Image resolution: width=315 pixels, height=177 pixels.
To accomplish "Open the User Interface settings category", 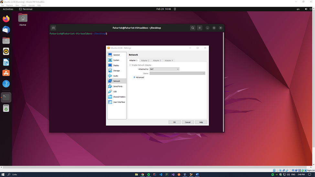I will tap(117, 102).
